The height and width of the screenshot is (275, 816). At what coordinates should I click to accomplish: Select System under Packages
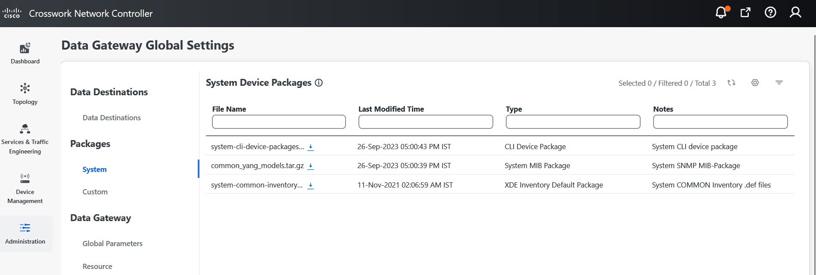tap(94, 169)
